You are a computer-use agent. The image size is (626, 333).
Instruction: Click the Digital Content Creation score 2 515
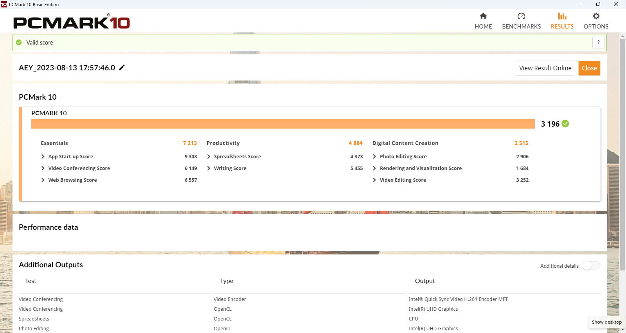[522, 143]
